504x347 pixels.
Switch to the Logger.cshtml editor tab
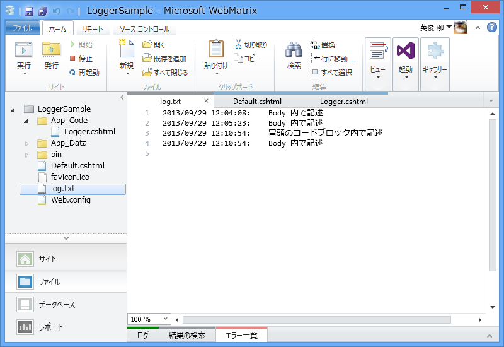click(x=344, y=102)
